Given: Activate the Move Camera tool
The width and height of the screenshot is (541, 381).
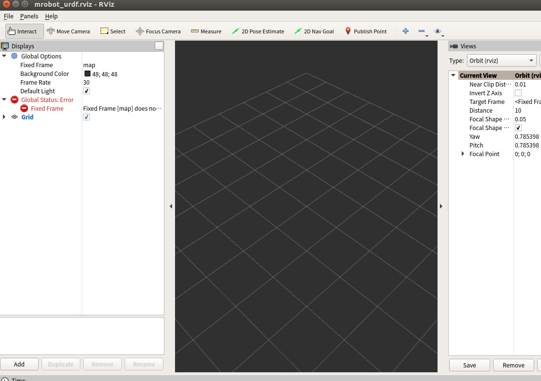Looking at the screenshot, I should 69,31.
